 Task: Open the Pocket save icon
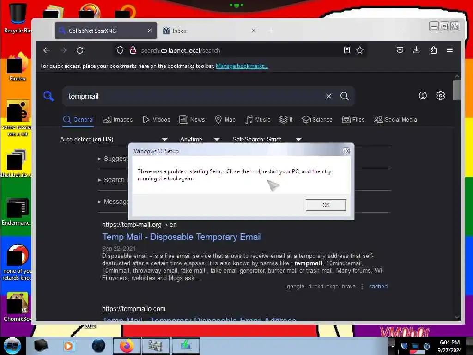point(400,50)
